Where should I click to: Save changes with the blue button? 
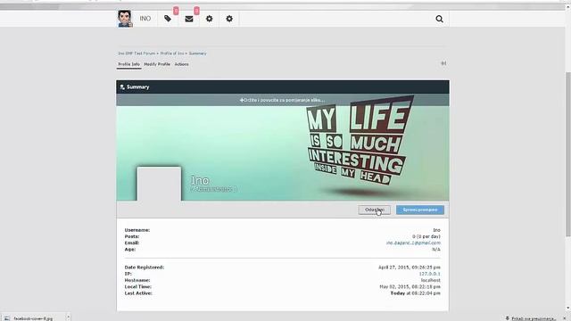click(x=420, y=210)
